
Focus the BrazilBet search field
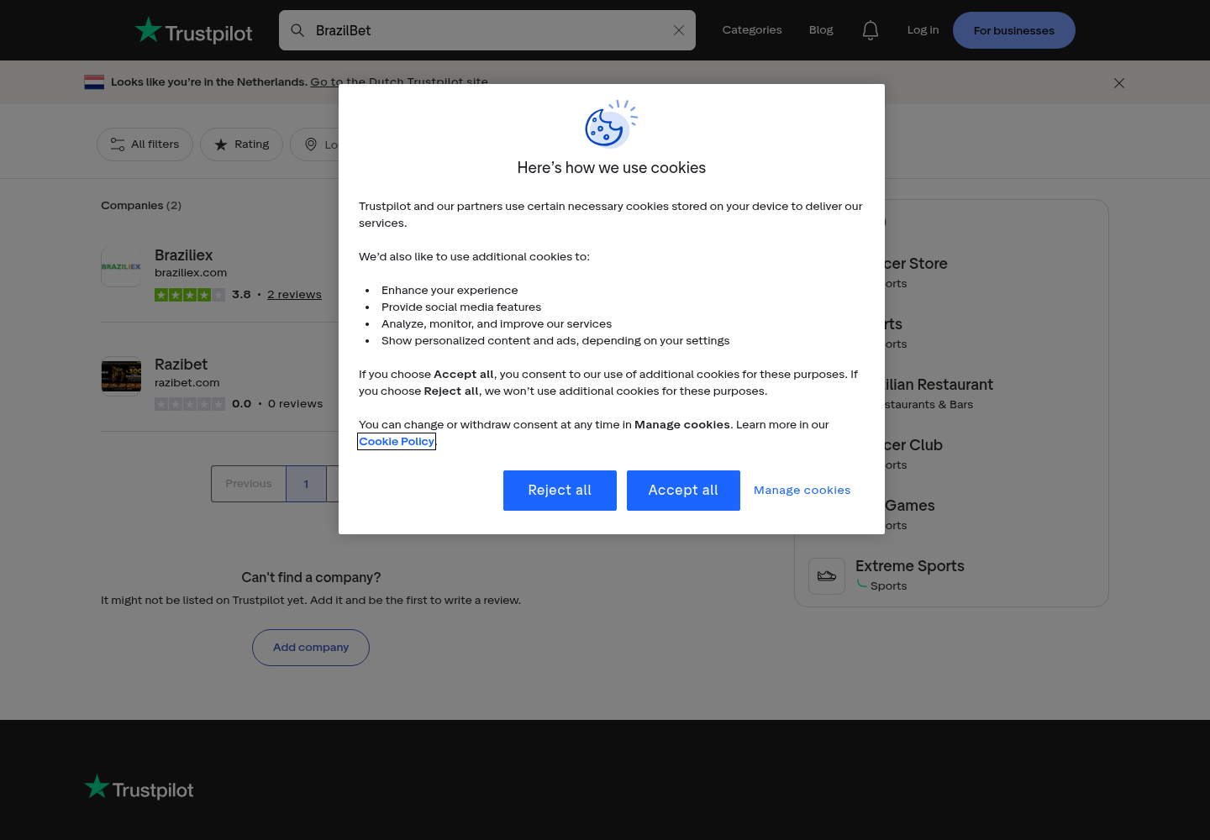(487, 30)
